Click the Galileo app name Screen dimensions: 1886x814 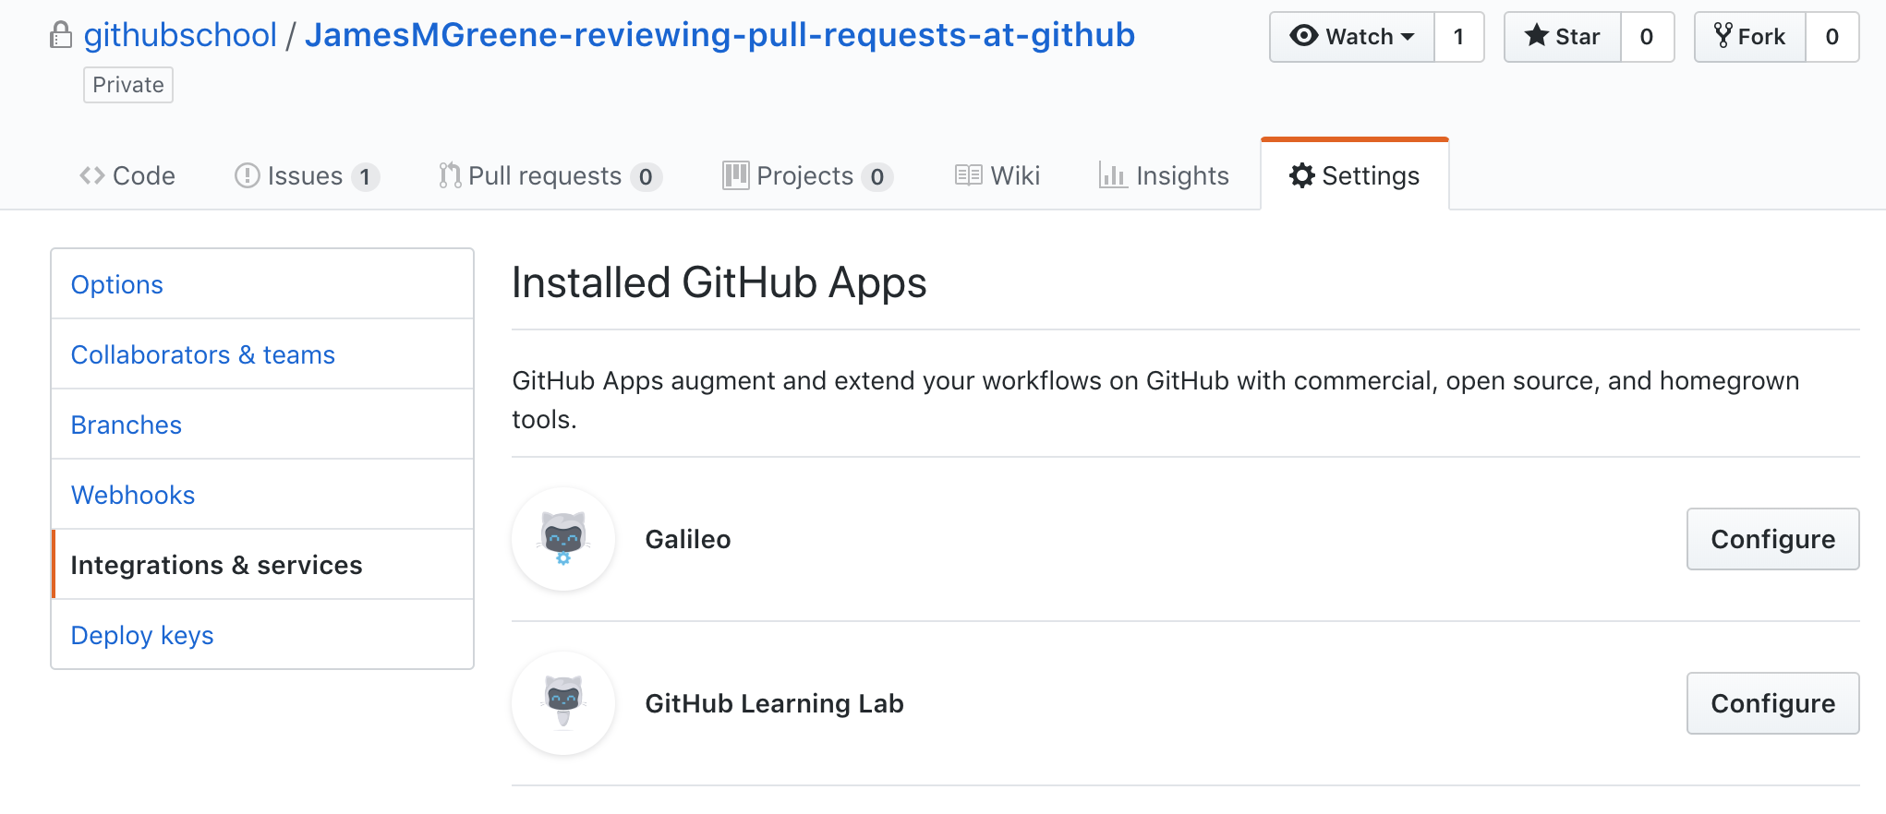click(688, 539)
